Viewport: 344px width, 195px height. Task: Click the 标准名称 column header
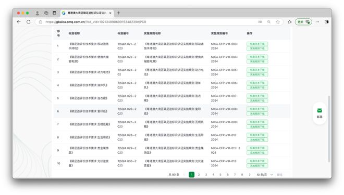pos(74,33)
